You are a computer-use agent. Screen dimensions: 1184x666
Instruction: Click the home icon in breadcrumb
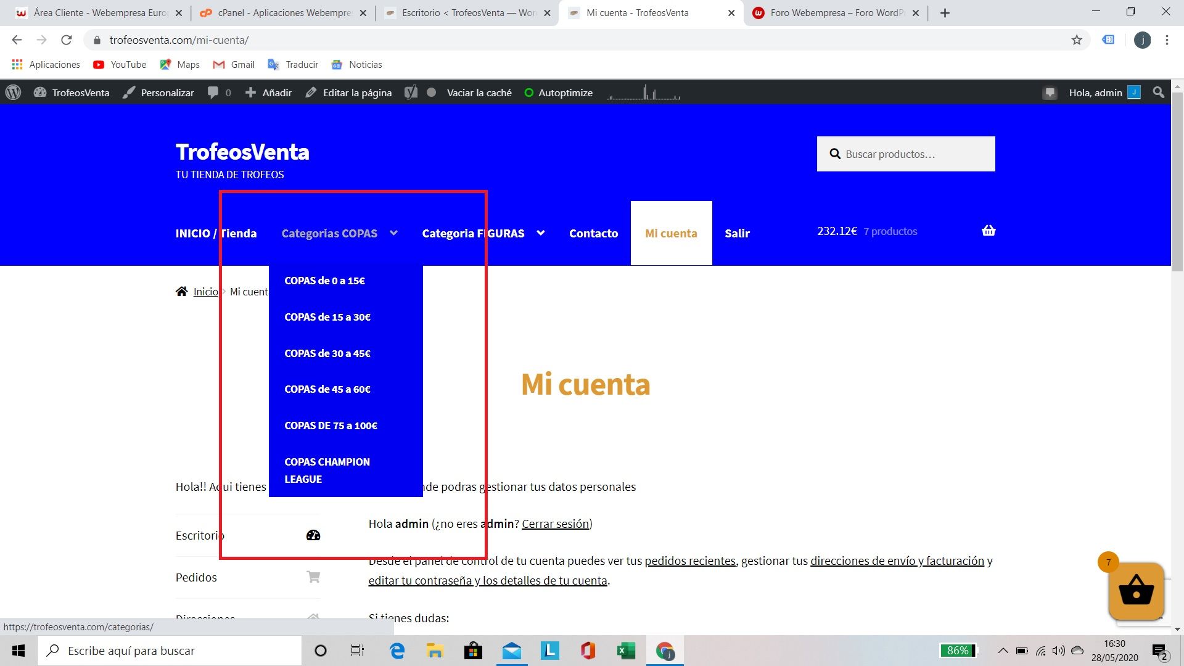(x=181, y=291)
